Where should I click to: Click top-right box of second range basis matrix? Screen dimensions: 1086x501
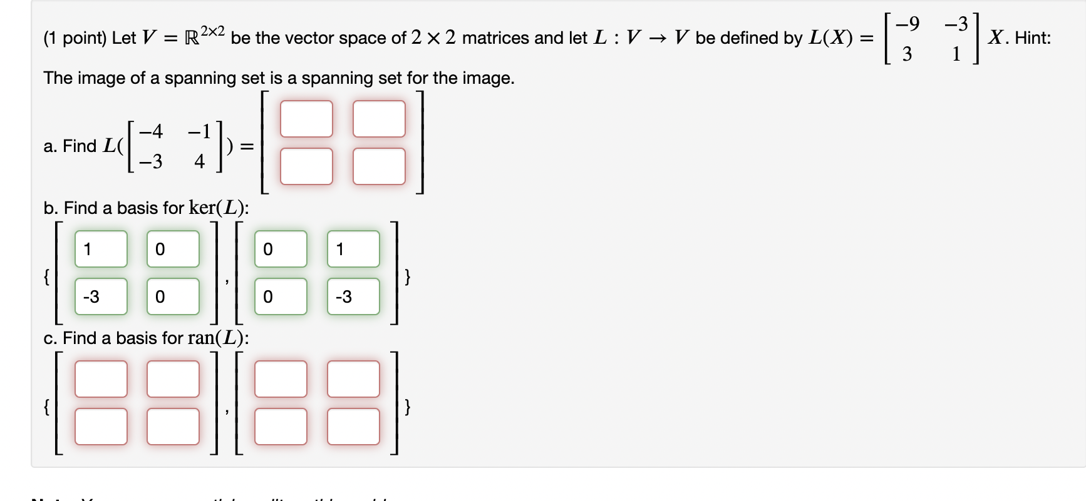tap(353, 378)
